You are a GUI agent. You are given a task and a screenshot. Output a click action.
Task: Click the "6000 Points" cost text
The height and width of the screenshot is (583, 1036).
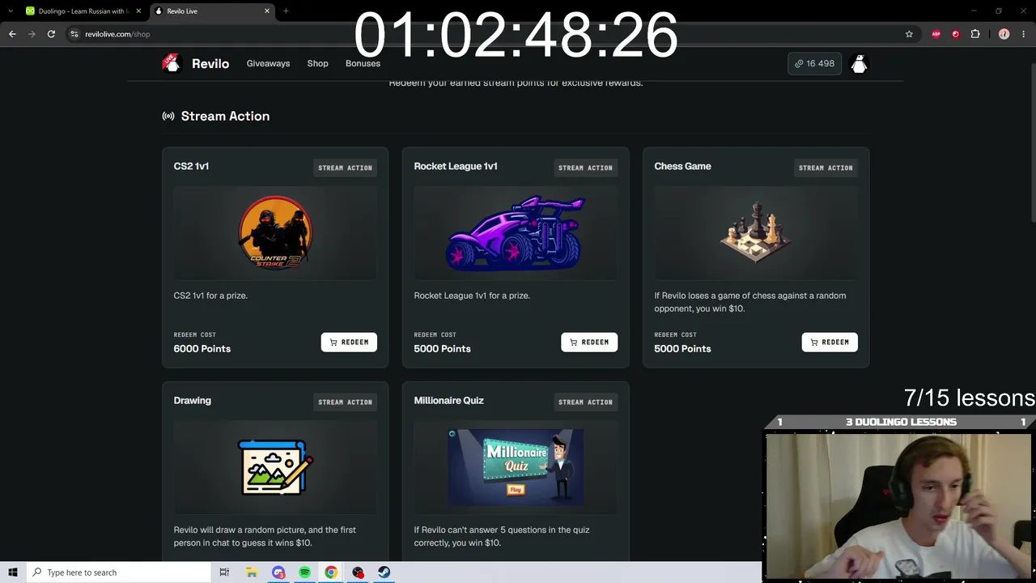pyautogui.click(x=202, y=348)
